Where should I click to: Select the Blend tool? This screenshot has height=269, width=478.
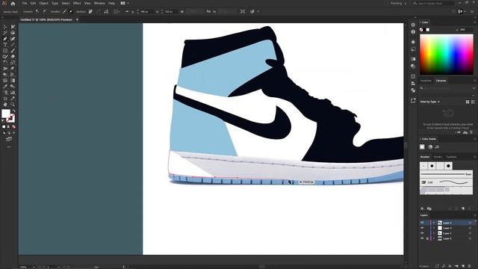[13, 87]
